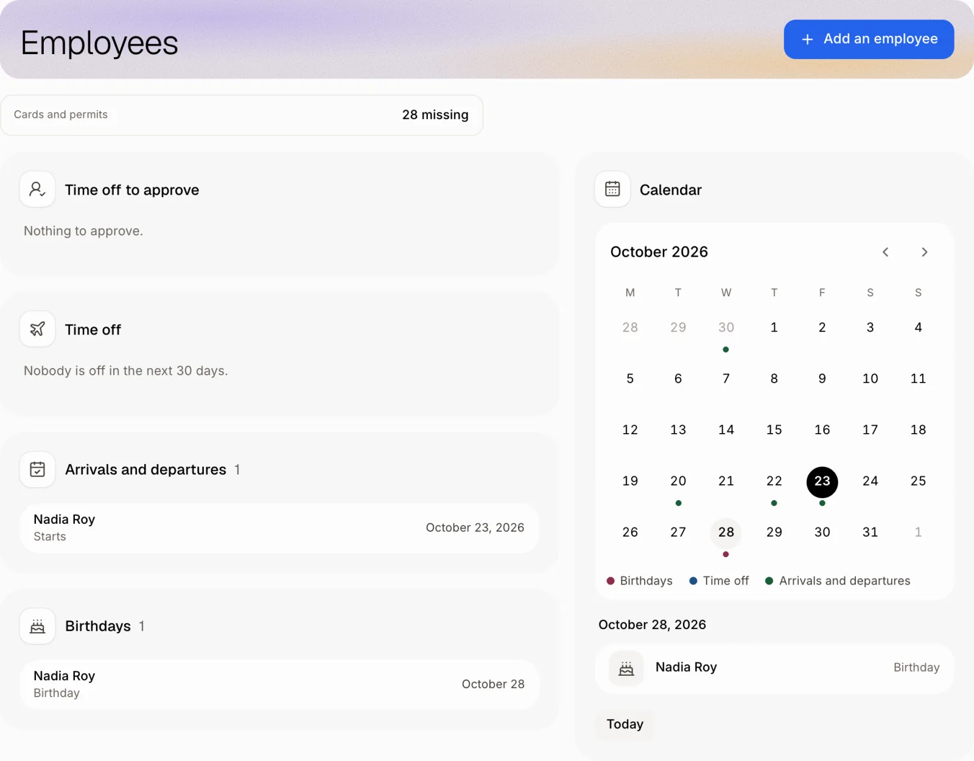Select October 9 in the calendar
Screen dimensions: 974x761
(x=822, y=379)
